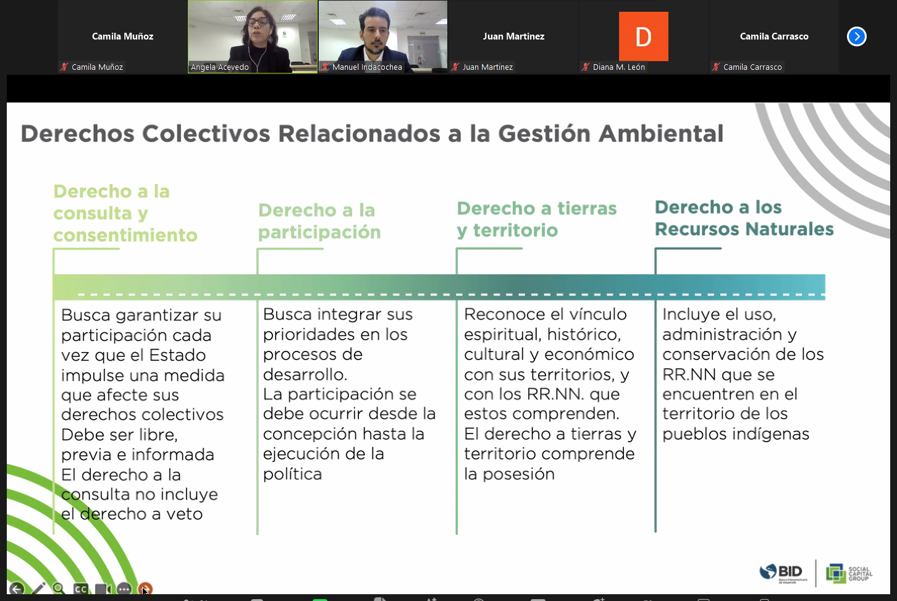Viewport: 897px width, 601px height.
Task: Click the BID logo on slide
Action: coord(783,573)
